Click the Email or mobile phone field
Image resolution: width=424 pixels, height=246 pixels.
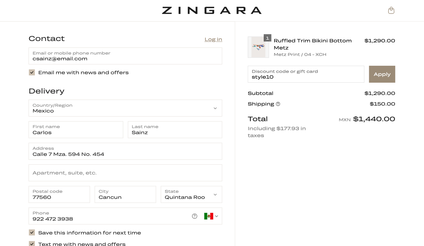[x=125, y=56]
